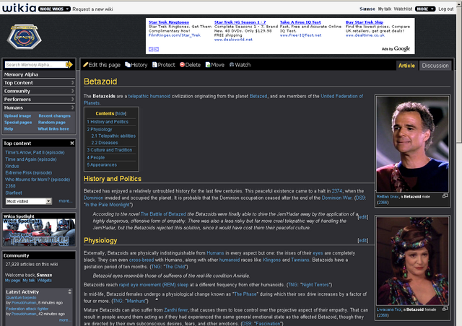The width and height of the screenshot is (462, 326).
Task: Expand the Community sidebar menu
Action: pos(38,91)
